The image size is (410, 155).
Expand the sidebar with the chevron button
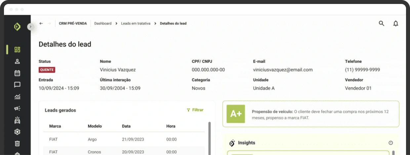pyautogui.click(x=30, y=26)
